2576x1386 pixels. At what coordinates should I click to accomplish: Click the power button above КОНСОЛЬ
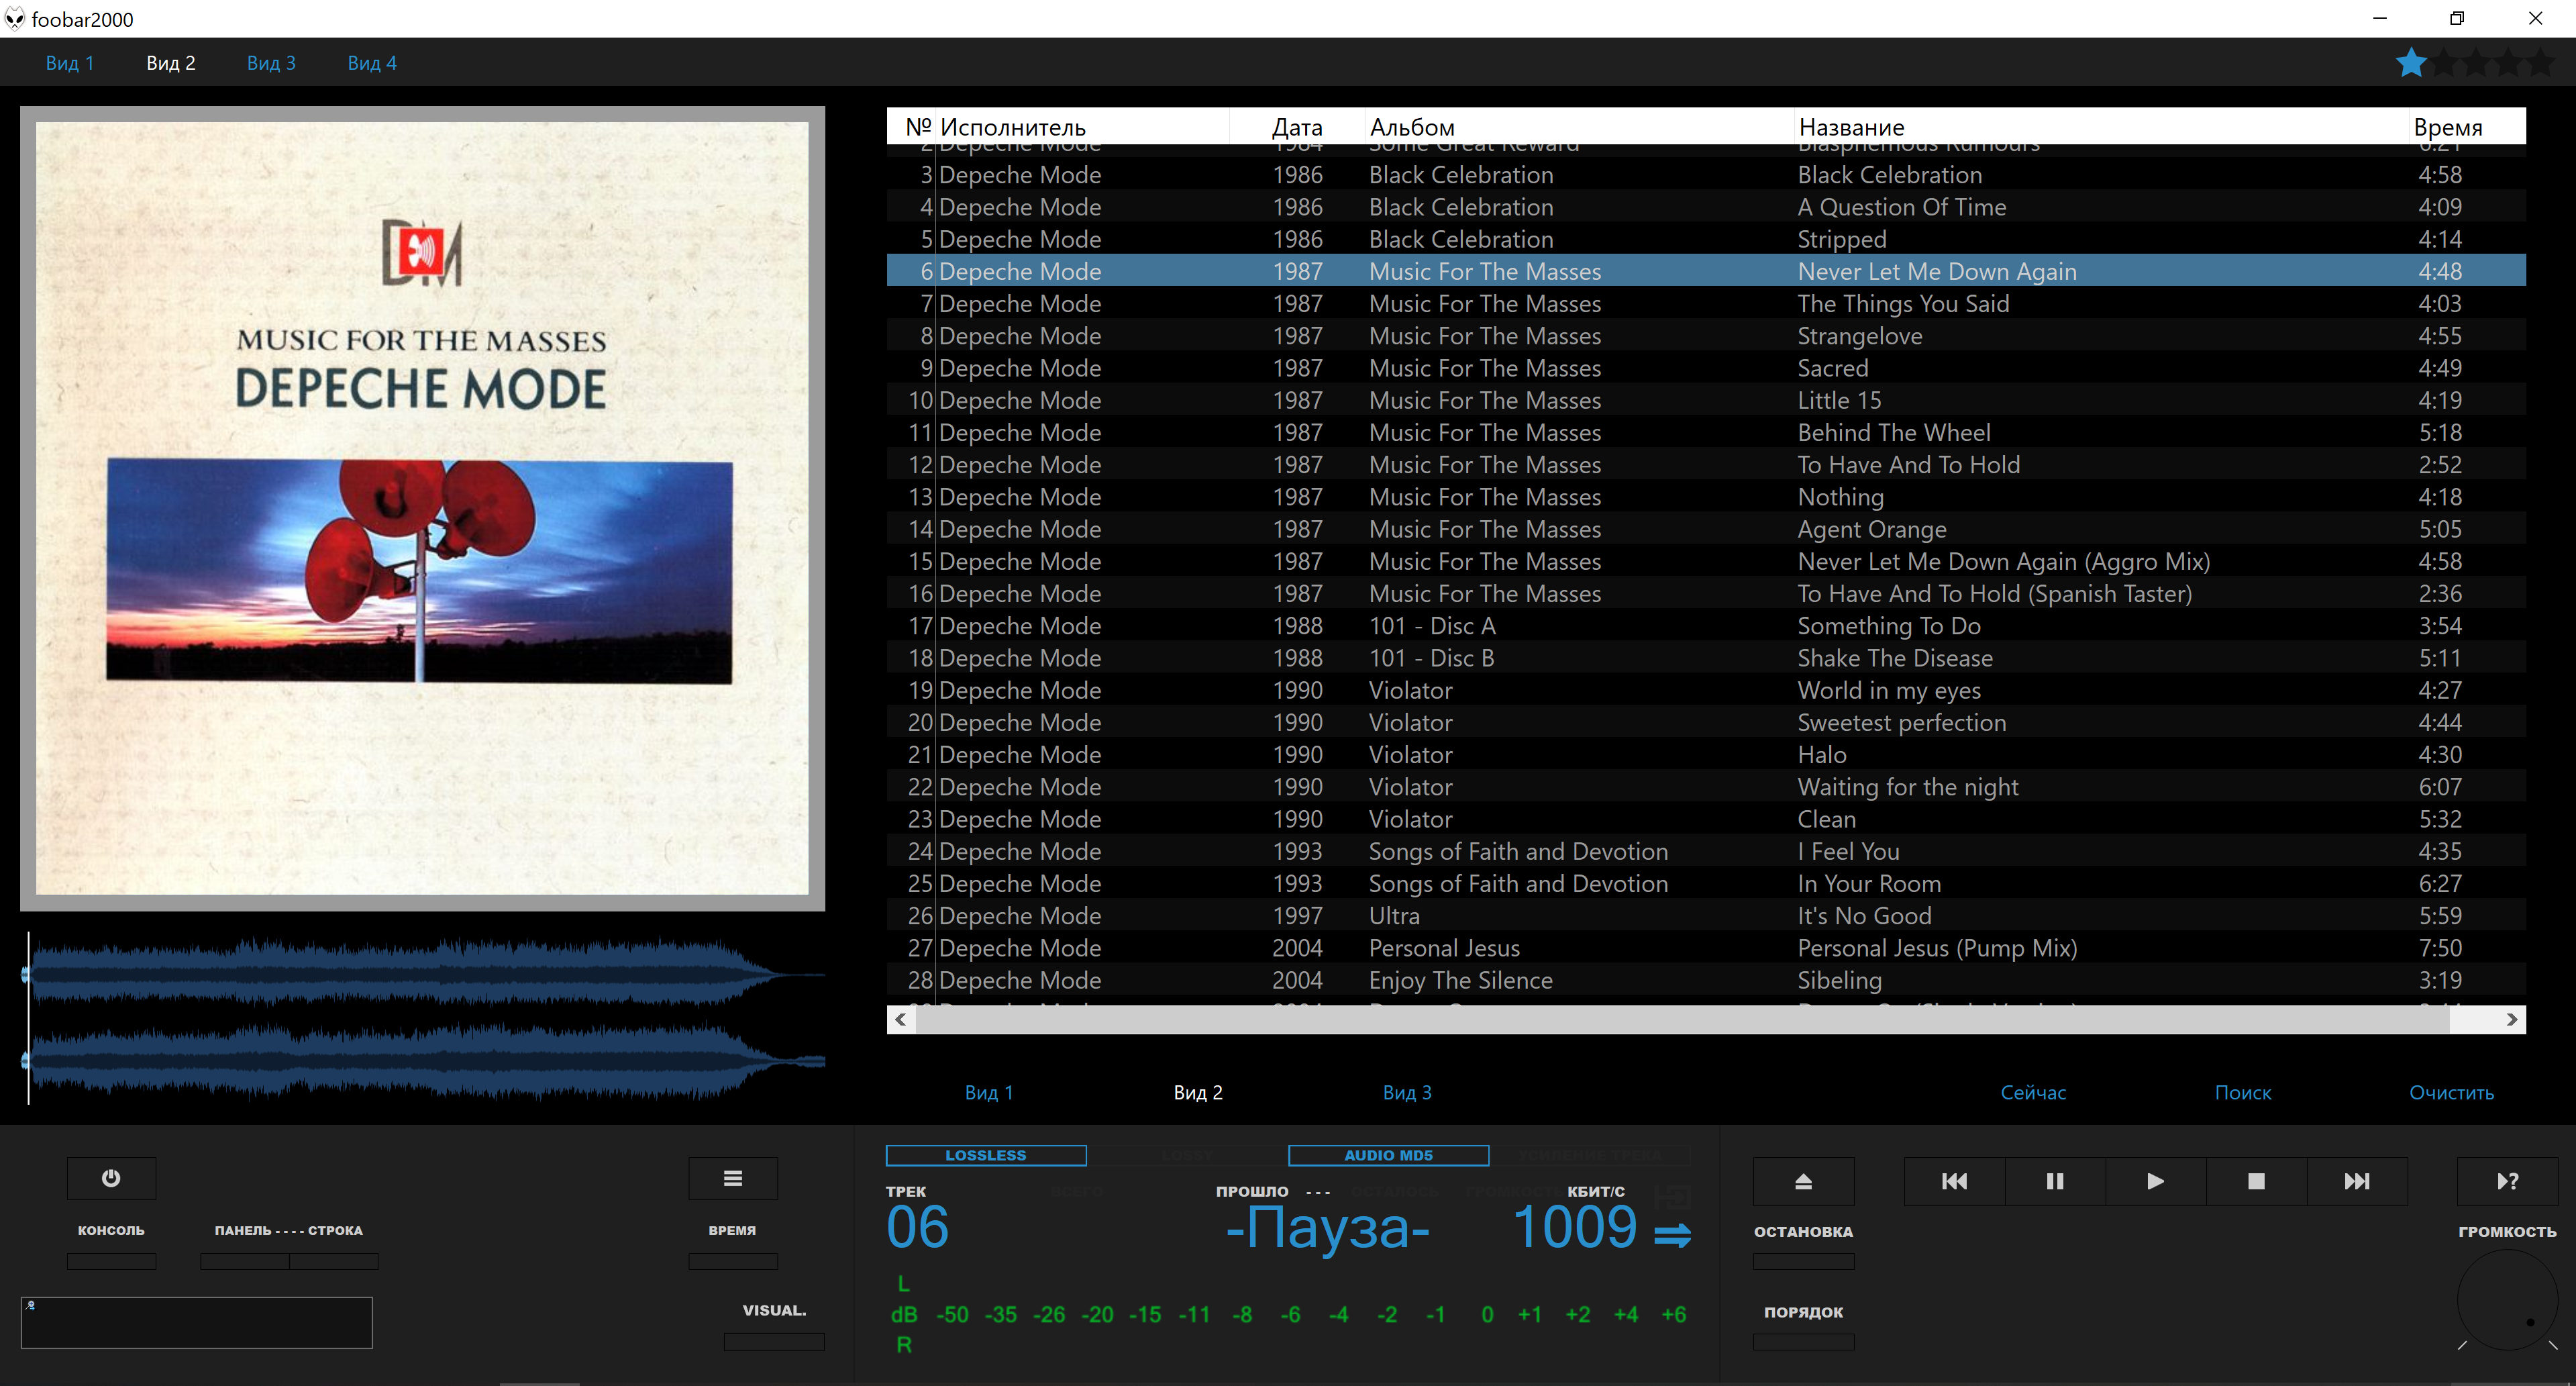(x=111, y=1178)
